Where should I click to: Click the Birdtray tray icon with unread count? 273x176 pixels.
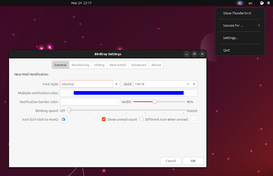point(240,3)
